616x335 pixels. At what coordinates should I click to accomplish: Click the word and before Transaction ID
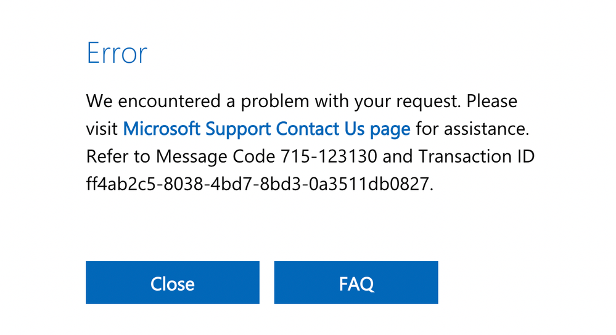(397, 156)
